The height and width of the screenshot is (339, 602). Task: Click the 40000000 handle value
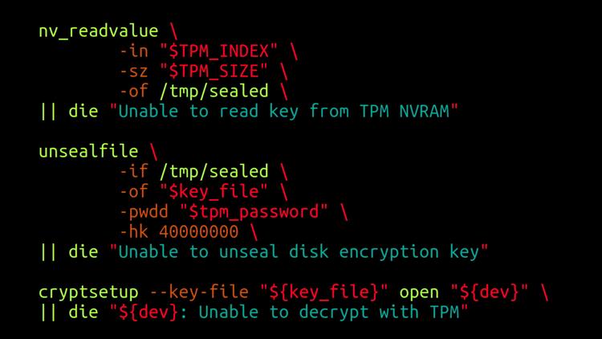click(198, 232)
